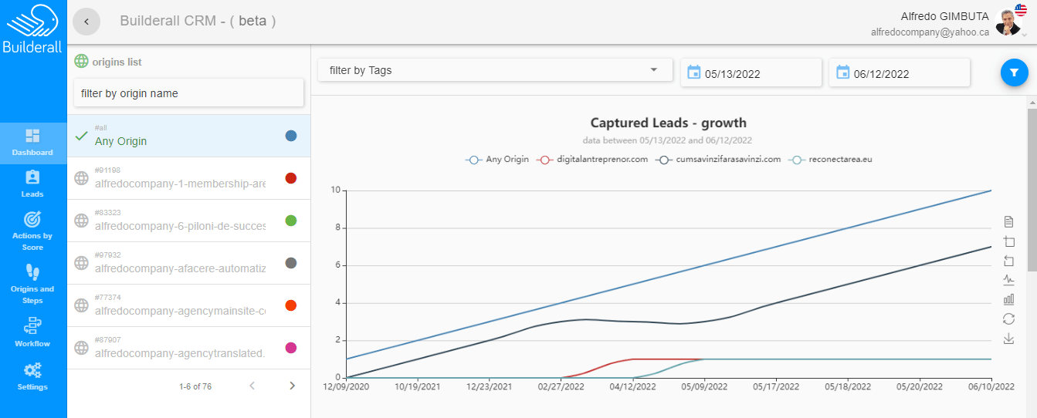Go to Workflow in sidebar
This screenshot has width=1037, height=418.
point(32,332)
